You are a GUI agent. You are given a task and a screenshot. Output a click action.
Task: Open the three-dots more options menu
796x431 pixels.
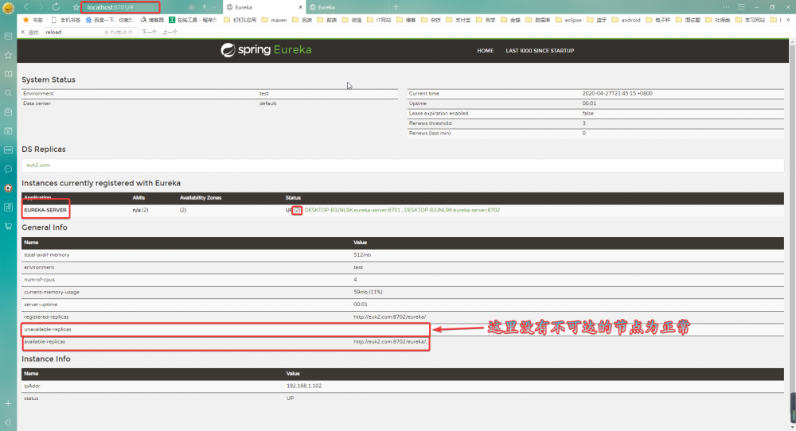tap(727, 7)
